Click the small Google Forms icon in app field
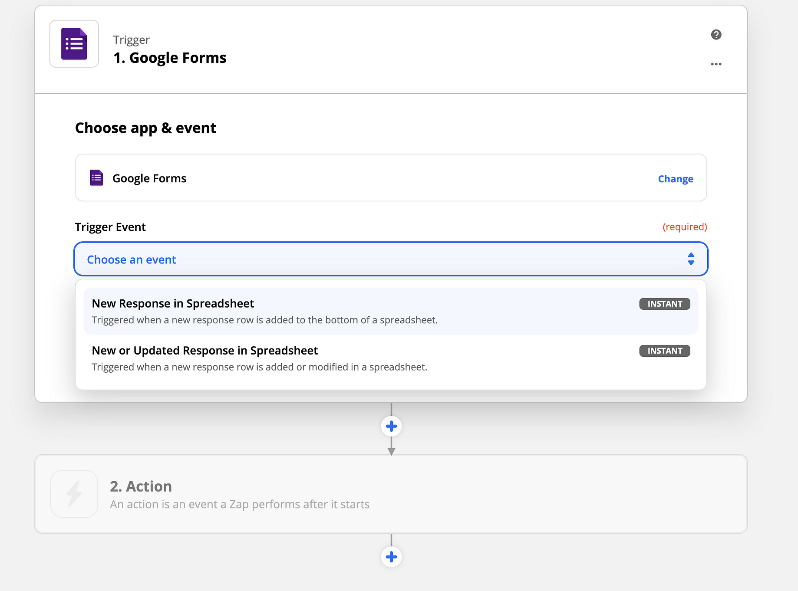This screenshot has height=591, width=798. pyautogui.click(x=96, y=178)
